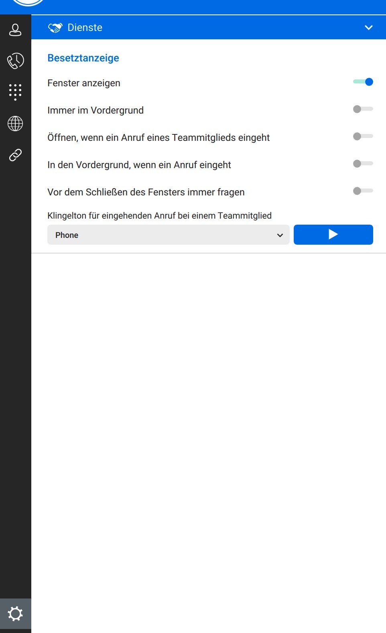Toggle In den Vordergrund, wenn ein Anruf eingeht
This screenshot has width=386, height=633.
pyautogui.click(x=363, y=163)
